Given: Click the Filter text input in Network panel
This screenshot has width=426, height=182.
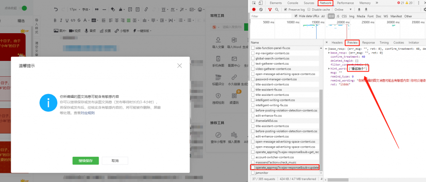Looking at the screenshot, I should (x=271, y=16).
